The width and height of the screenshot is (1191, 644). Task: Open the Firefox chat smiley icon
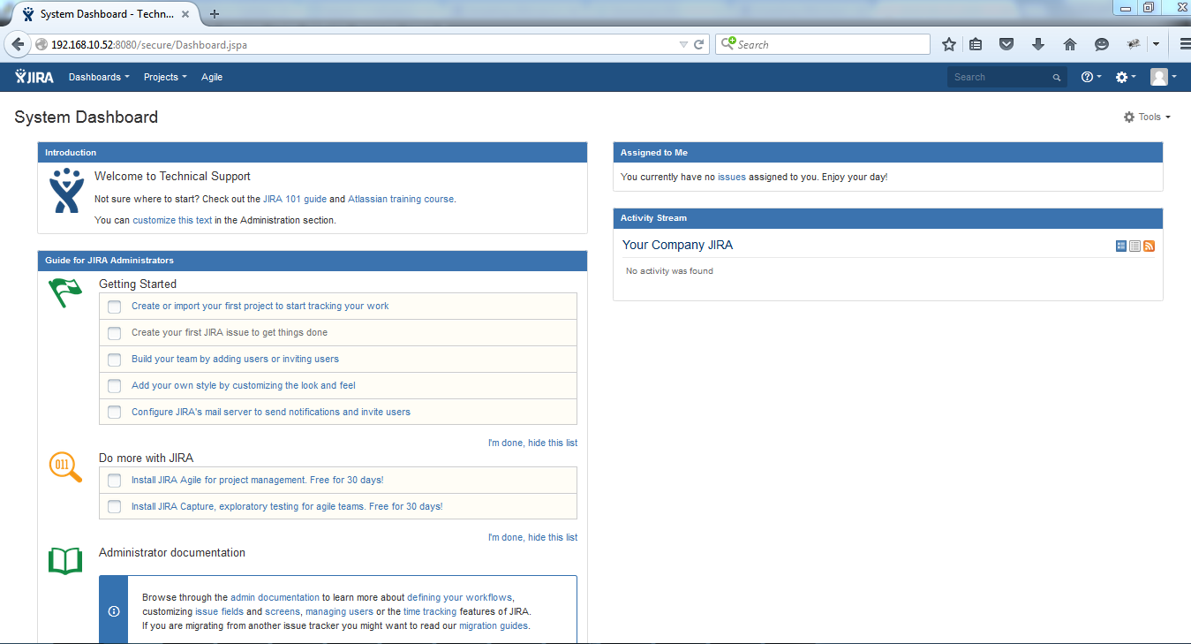point(1102,44)
